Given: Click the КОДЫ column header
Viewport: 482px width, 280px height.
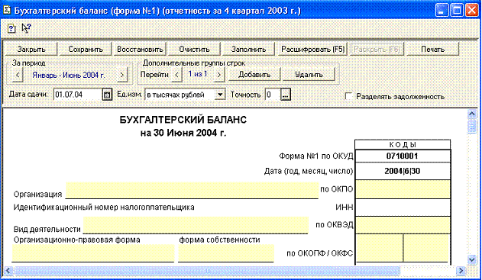Looking at the screenshot, I should tap(403, 145).
